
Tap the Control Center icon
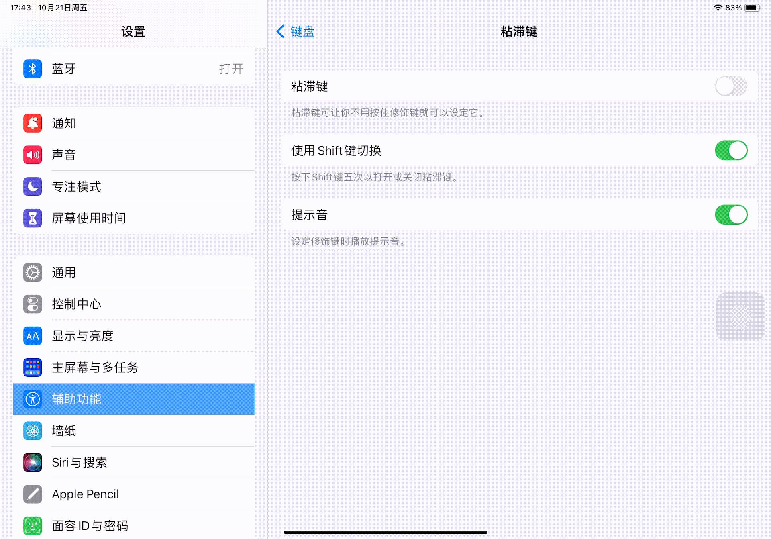coord(33,304)
